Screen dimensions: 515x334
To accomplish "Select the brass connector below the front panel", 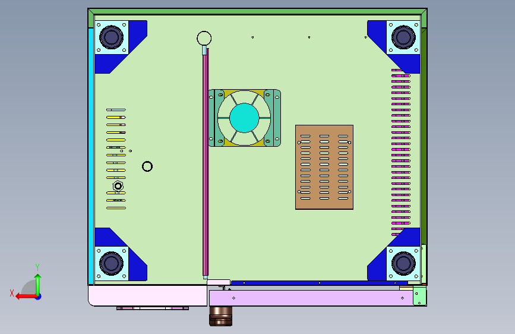I will [221, 316].
